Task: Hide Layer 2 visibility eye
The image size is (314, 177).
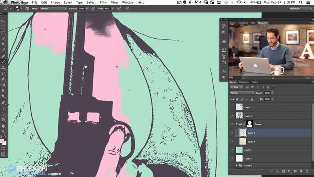Action: click(232, 158)
